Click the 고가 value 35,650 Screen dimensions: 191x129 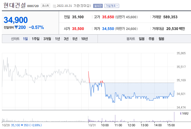tap(108, 17)
